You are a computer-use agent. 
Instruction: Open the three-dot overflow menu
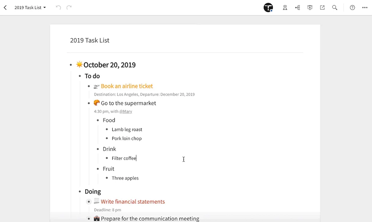click(x=365, y=7)
